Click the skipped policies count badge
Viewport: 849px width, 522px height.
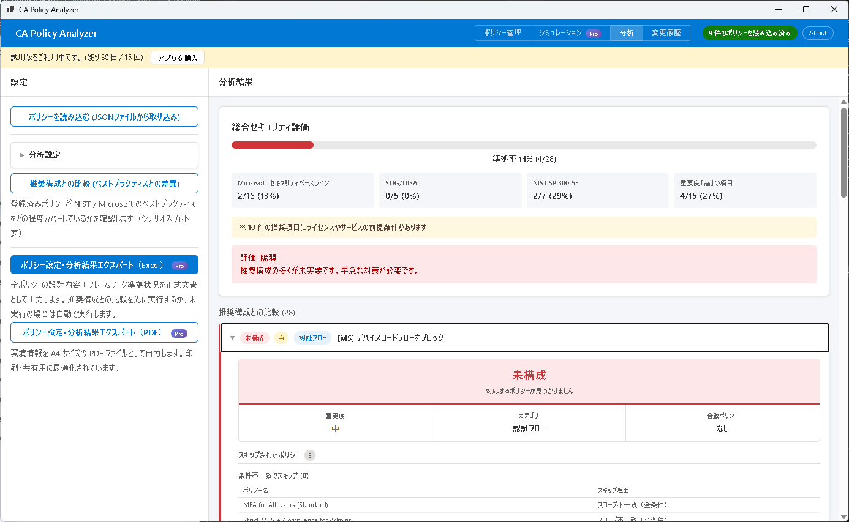point(311,455)
